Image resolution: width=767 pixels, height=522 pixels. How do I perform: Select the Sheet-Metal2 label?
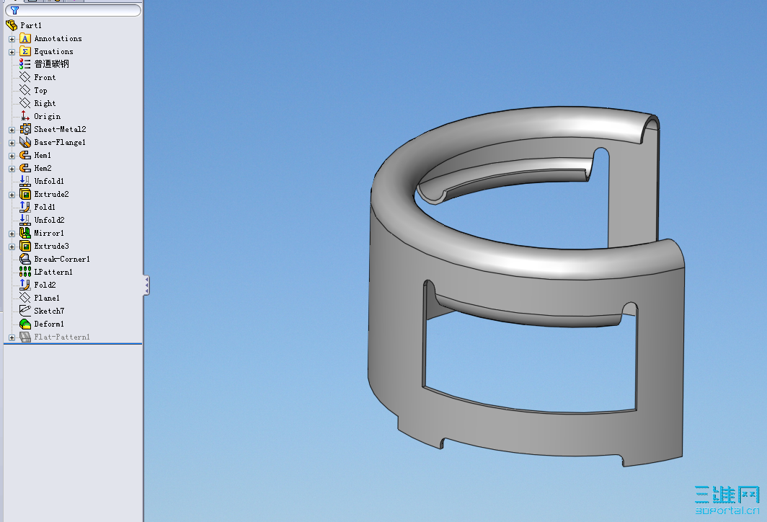coord(60,129)
